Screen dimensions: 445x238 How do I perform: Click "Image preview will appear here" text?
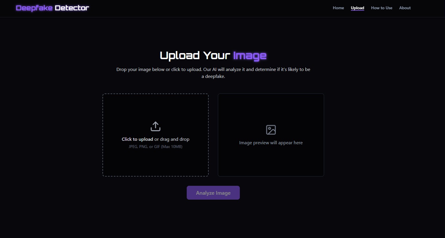tap(271, 143)
